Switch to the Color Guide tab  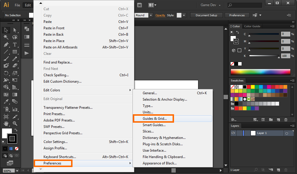coord(252,26)
